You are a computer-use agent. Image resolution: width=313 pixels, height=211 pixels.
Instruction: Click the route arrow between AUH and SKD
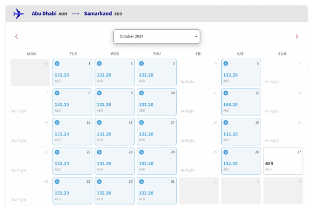point(76,14)
